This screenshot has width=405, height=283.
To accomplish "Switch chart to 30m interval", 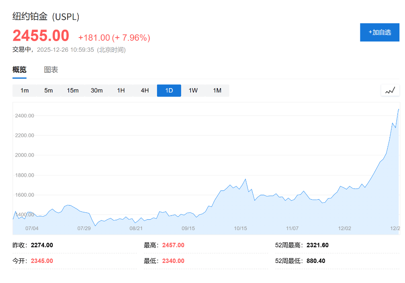I will click(97, 91).
